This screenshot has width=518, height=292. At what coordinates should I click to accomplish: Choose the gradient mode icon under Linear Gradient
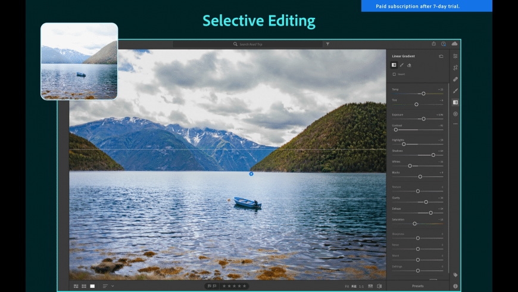[394, 65]
